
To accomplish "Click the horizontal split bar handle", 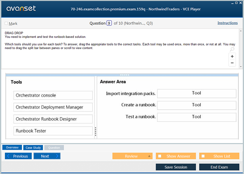I will pos(124,75).
